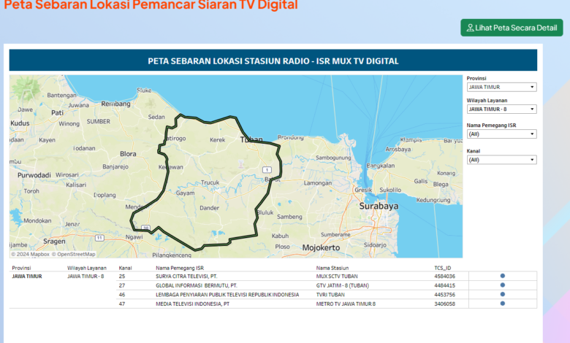Click the JAWA TIMUR province cell in table

pos(27,276)
